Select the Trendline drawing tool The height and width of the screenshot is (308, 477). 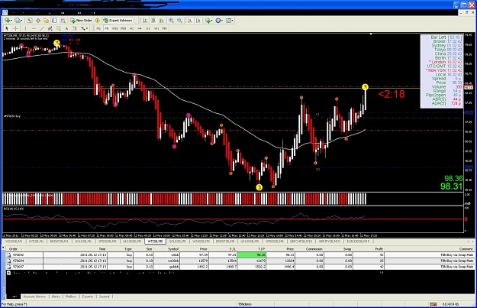tap(42, 28)
